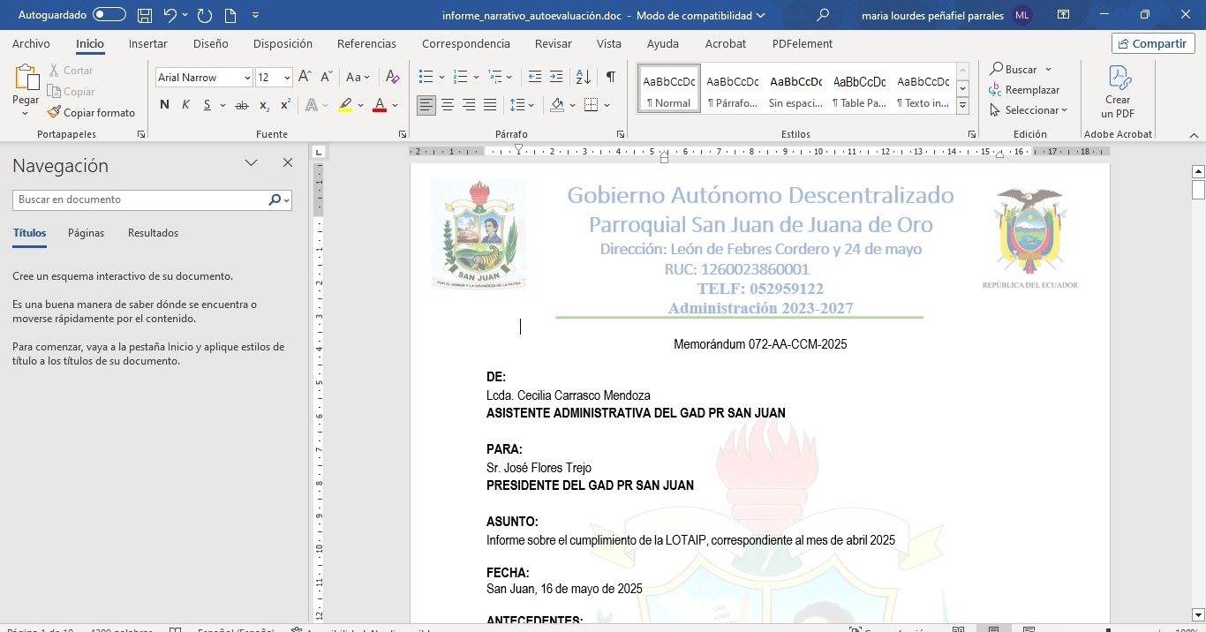Click the Copiar formato paintbrush icon

54,112
